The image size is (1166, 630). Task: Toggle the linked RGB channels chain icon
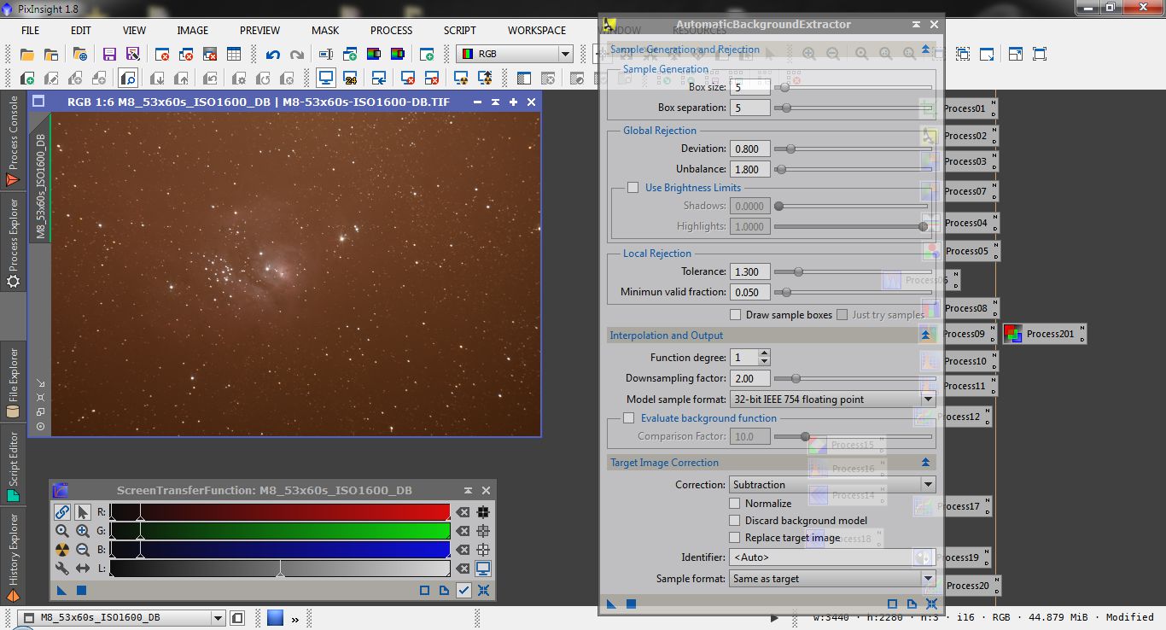61,512
